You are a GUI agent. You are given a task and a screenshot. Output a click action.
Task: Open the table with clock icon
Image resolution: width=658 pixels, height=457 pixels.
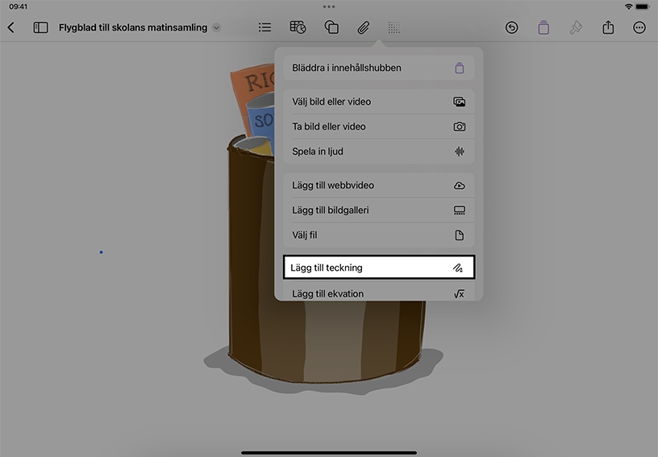click(x=298, y=27)
